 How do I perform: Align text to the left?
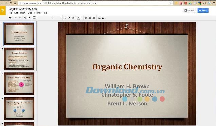(86, 18)
